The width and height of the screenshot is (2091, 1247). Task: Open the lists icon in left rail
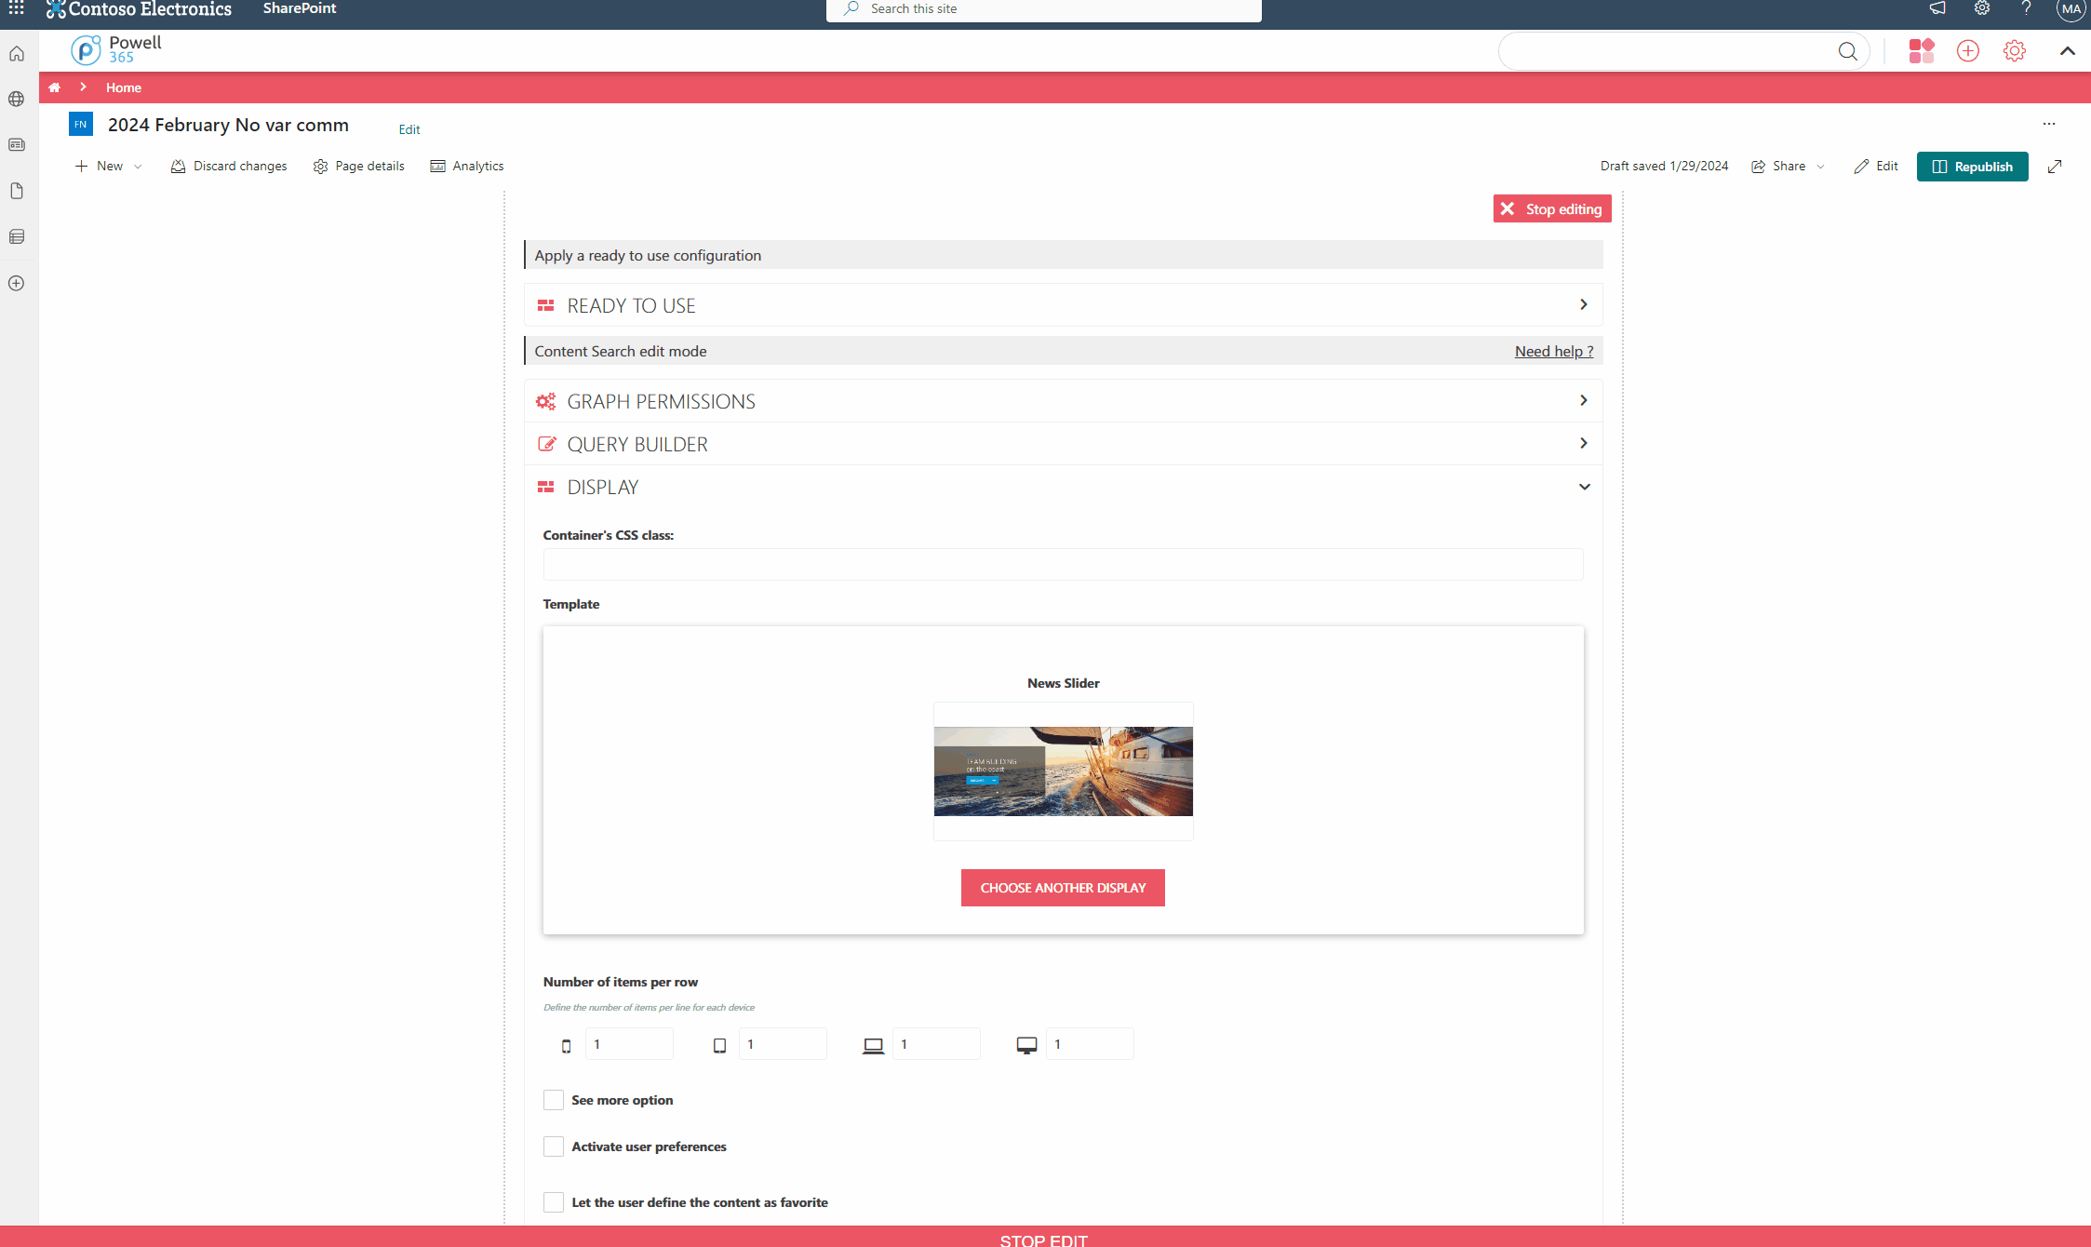pyautogui.click(x=17, y=237)
